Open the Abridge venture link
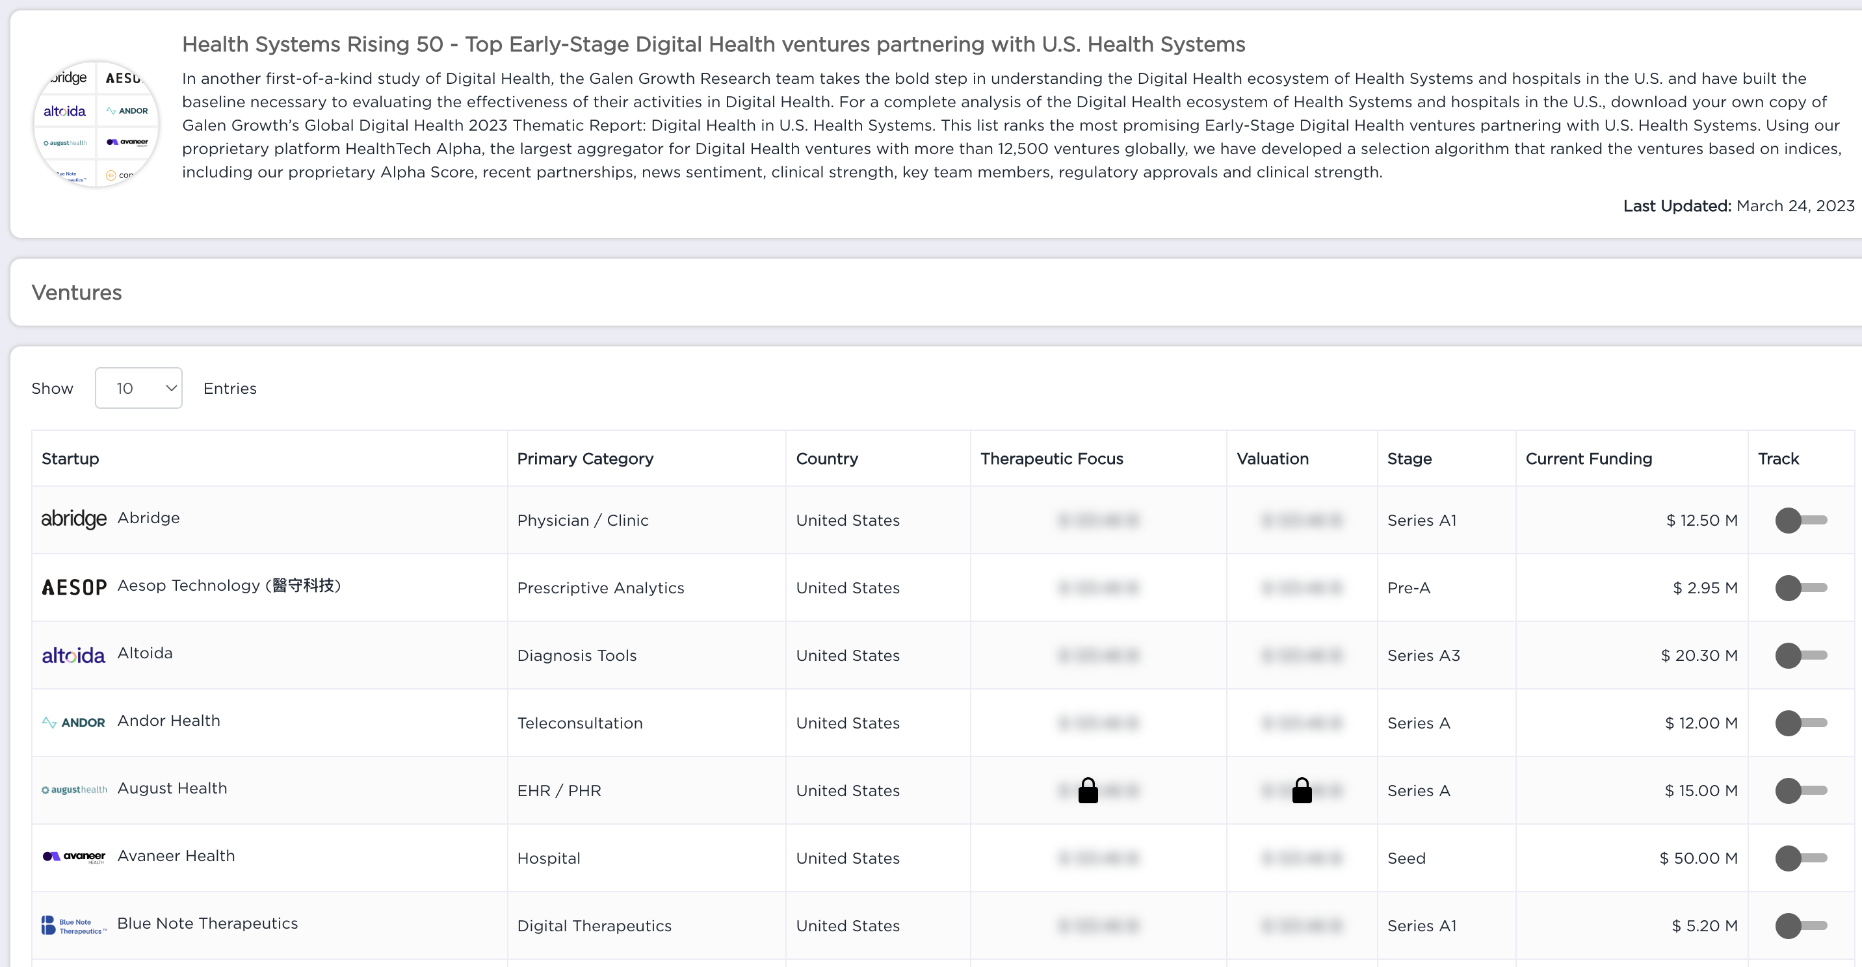 click(x=149, y=517)
